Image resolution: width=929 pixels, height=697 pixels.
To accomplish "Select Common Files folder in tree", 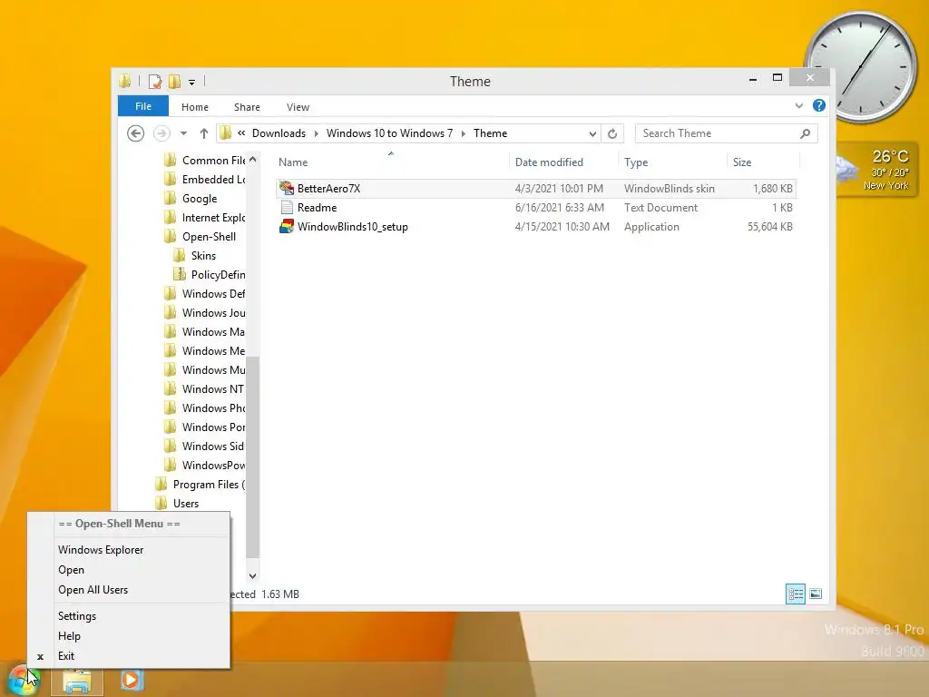I will click(205, 160).
